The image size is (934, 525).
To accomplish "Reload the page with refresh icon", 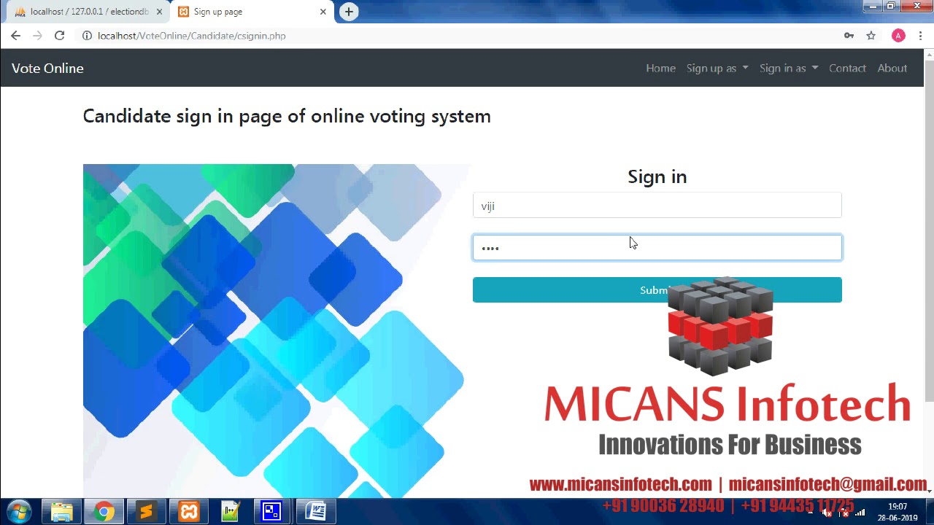I will pyautogui.click(x=60, y=36).
